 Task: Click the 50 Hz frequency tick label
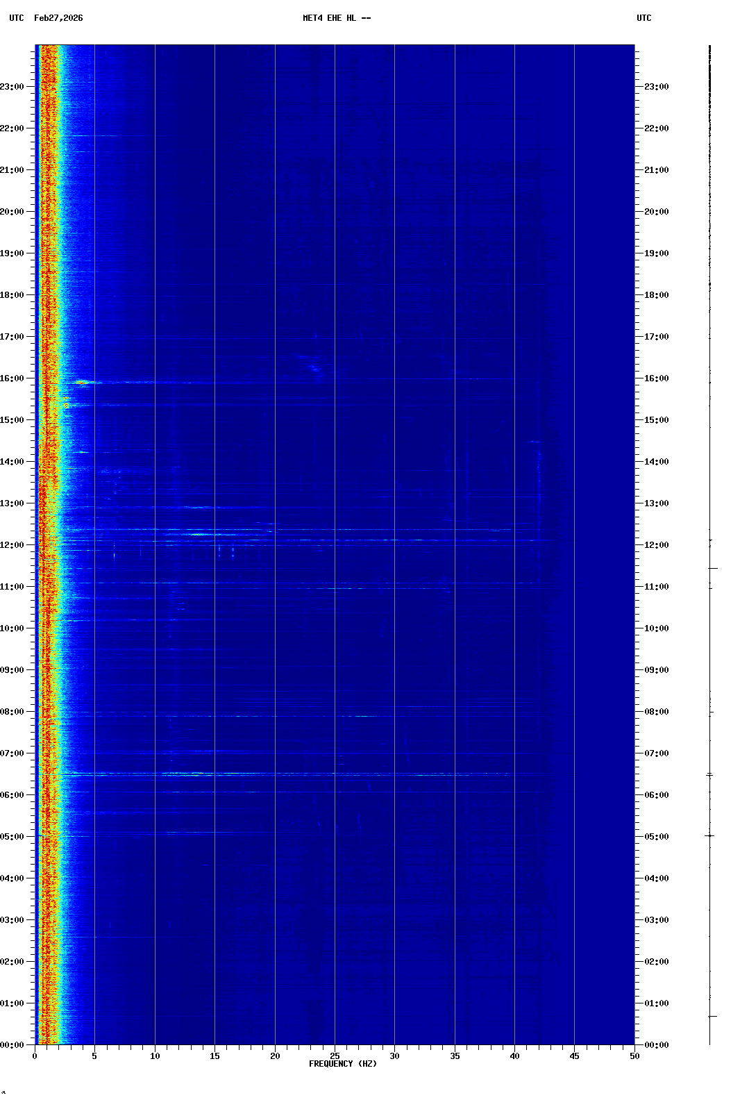[634, 1056]
